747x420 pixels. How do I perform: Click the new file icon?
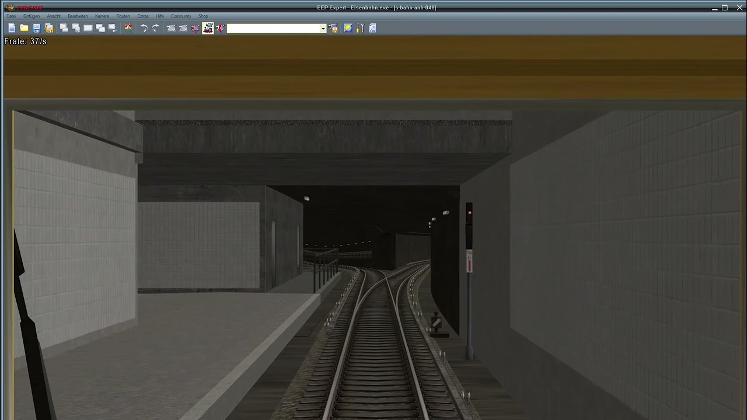12,28
